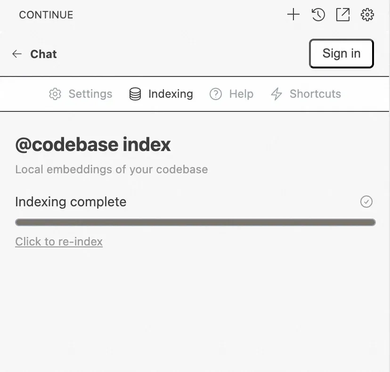Image resolution: width=390 pixels, height=372 pixels.
Task: Start a new session with the plus icon
Action: click(x=293, y=15)
